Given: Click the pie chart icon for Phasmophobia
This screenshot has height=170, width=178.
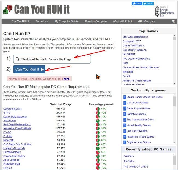Looking at the screenshot, I should point(98,164).
